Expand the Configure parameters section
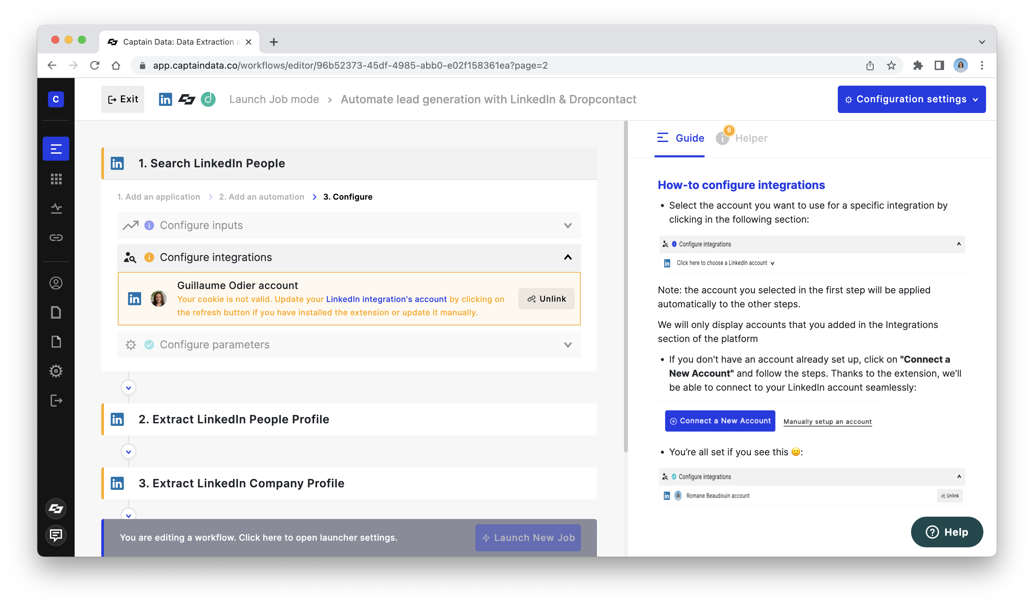This screenshot has height=606, width=1034. coord(349,344)
